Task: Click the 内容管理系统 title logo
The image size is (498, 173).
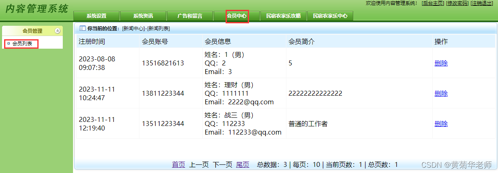Action: (x=37, y=9)
